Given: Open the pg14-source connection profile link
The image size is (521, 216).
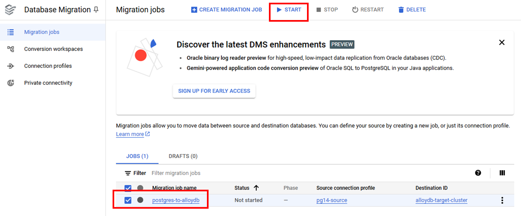Looking at the screenshot, I should 332,200.
